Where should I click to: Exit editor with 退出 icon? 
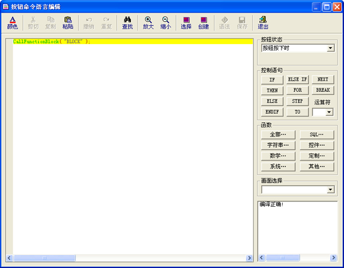pos(263,23)
